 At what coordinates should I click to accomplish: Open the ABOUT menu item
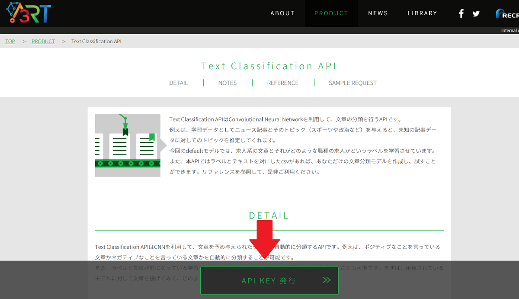[x=282, y=13]
